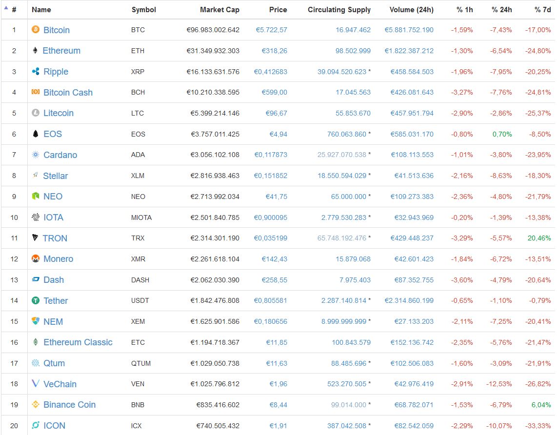Sort by % 1h column header
This screenshot has width=557, height=435.
465,10
